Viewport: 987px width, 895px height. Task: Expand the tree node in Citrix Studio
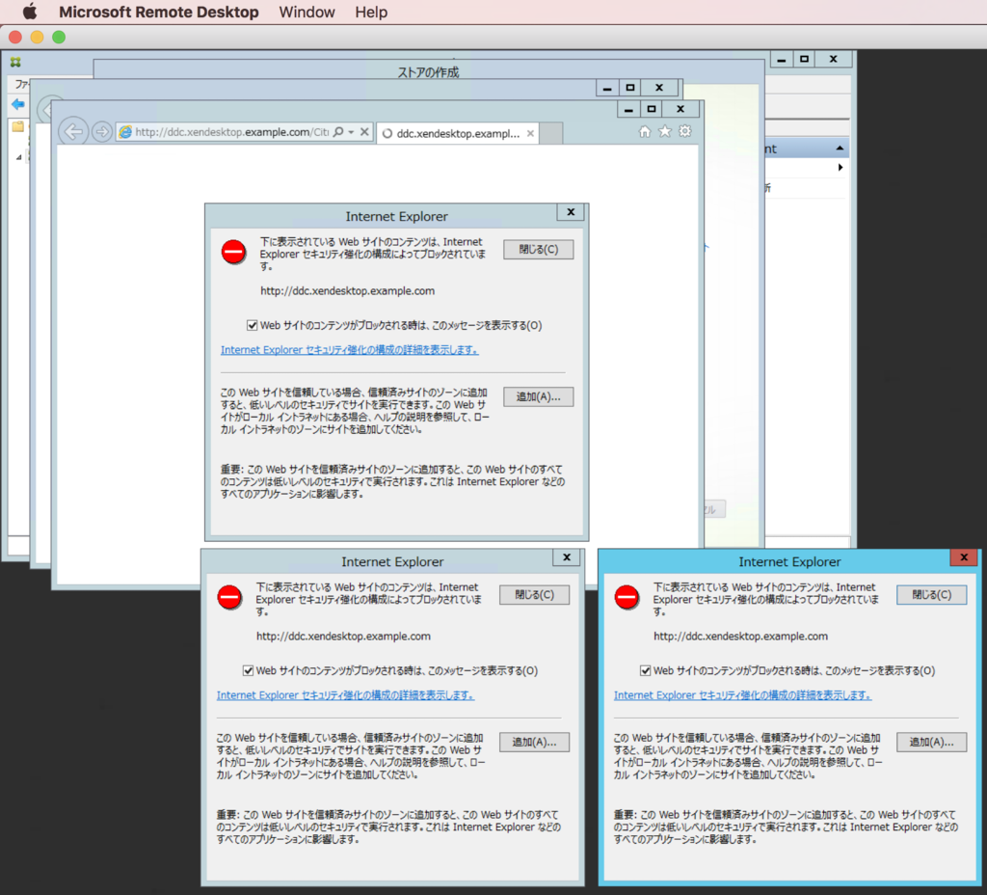click(18, 157)
